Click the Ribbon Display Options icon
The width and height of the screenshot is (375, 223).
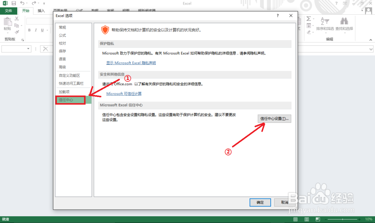pos(345,3)
